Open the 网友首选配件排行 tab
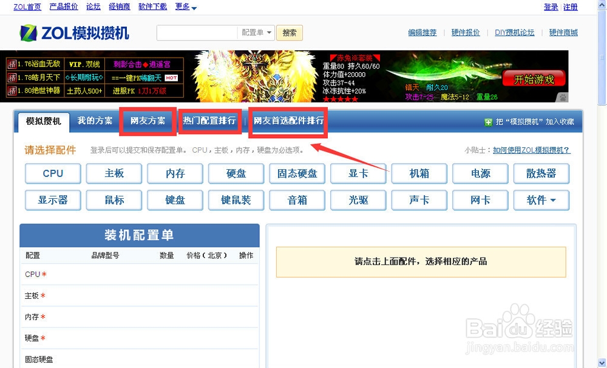The width and height of the screenshot is (607, 368). 288,121
